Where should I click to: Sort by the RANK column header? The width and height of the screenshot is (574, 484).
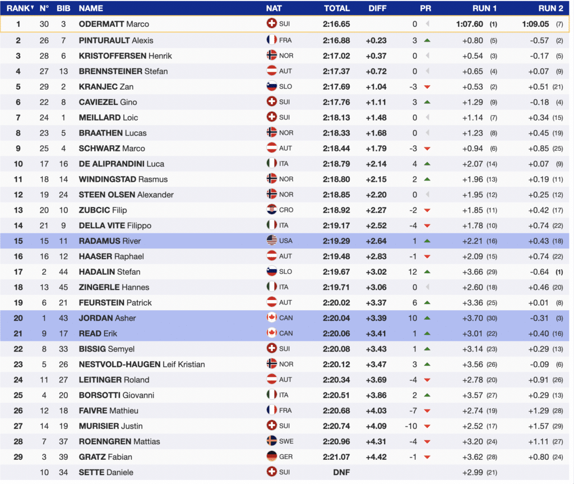tap(20, 8)
